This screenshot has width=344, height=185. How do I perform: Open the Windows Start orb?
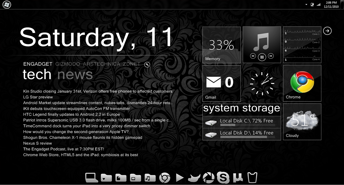7,5
